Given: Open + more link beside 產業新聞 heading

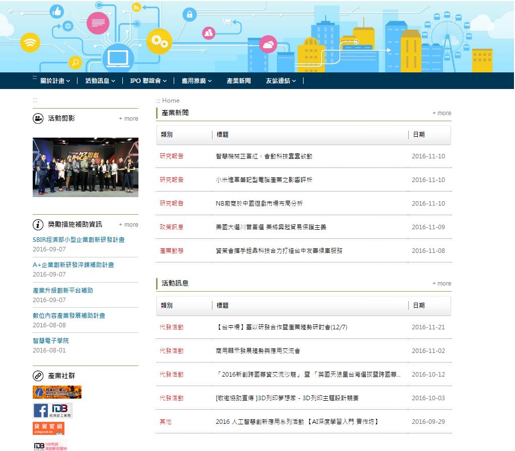Looking at the screenshot, I should [x=442, y=113].
